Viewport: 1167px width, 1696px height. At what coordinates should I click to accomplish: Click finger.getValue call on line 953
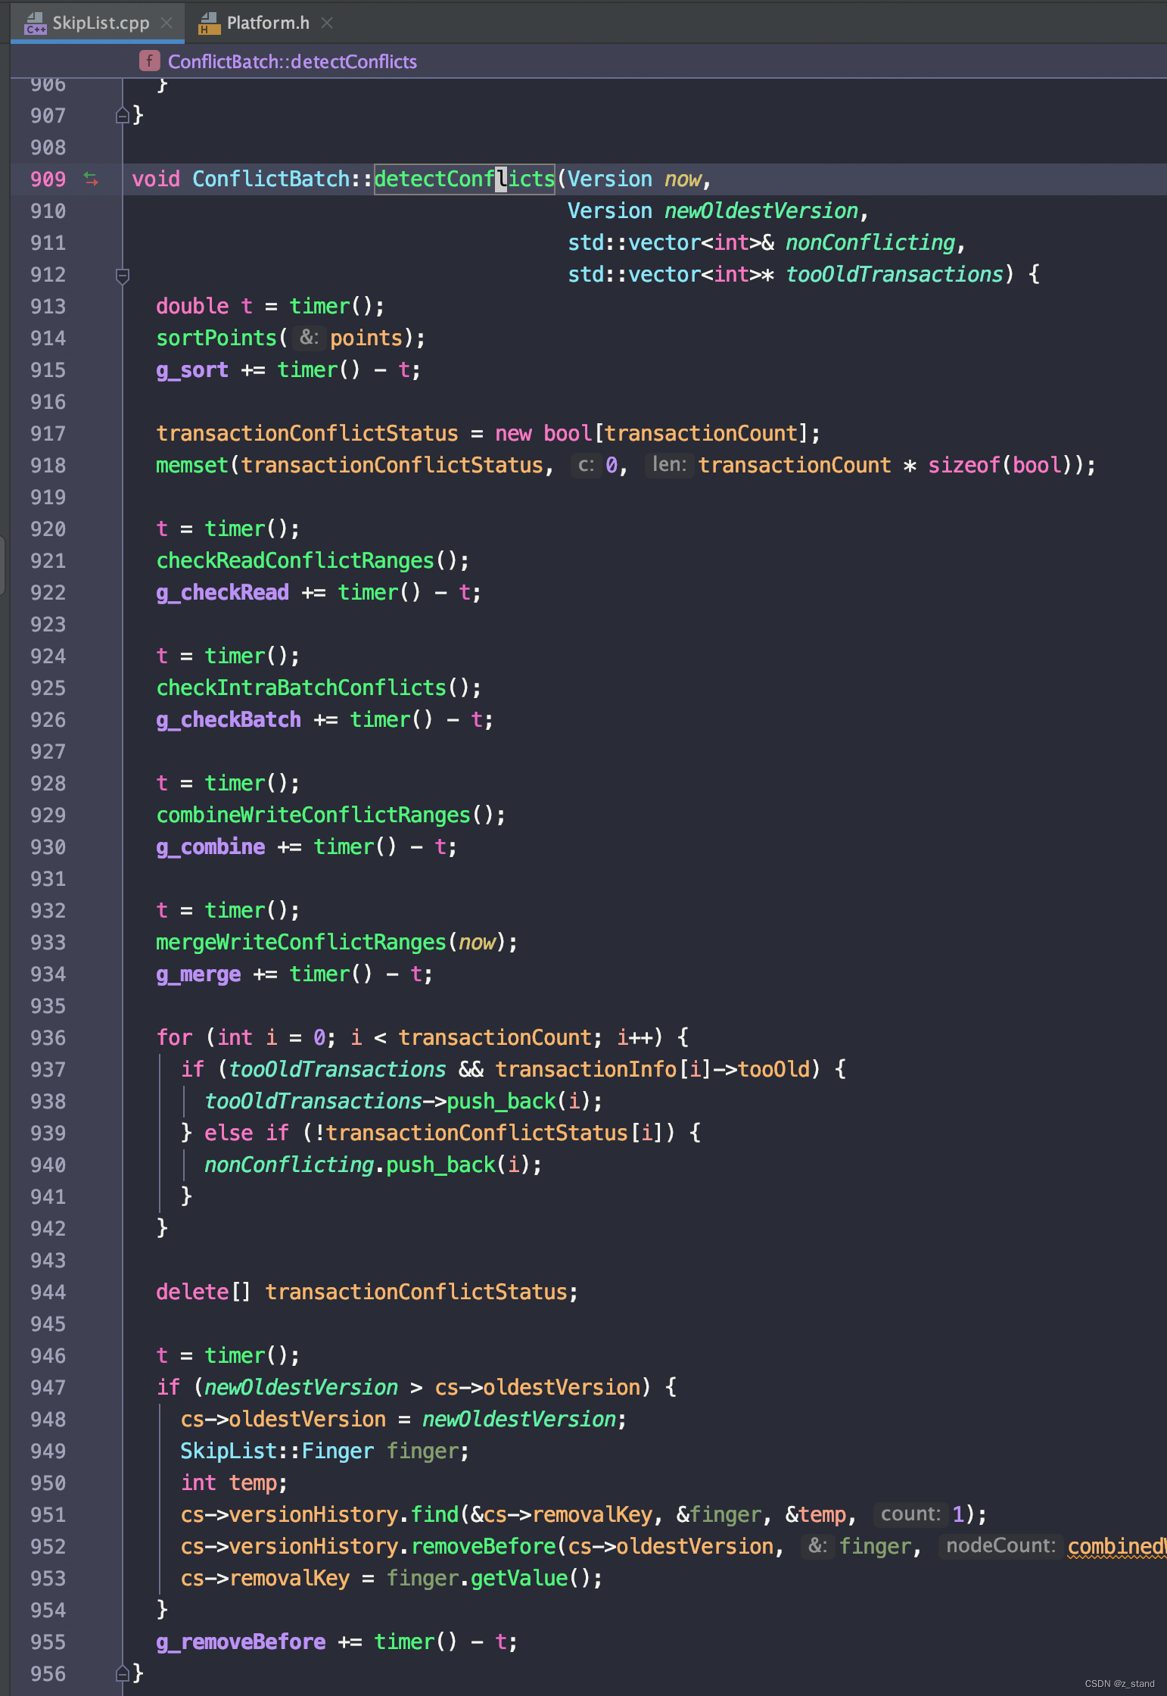(477, 1578)
